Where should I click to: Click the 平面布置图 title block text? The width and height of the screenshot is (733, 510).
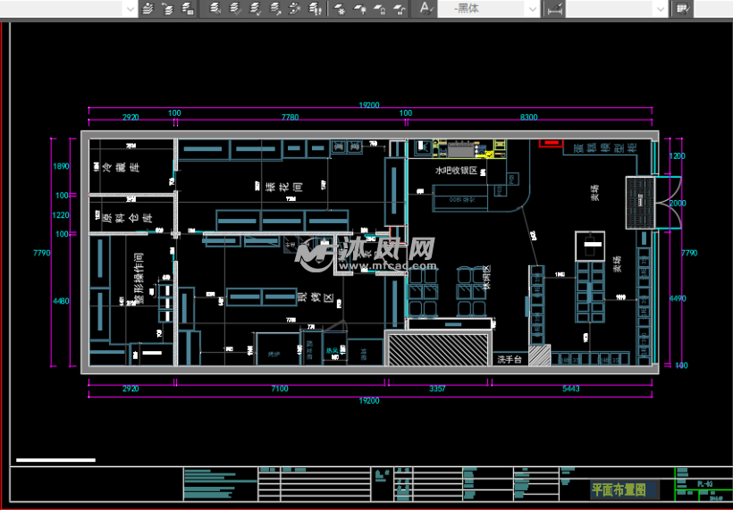[619, 489]
